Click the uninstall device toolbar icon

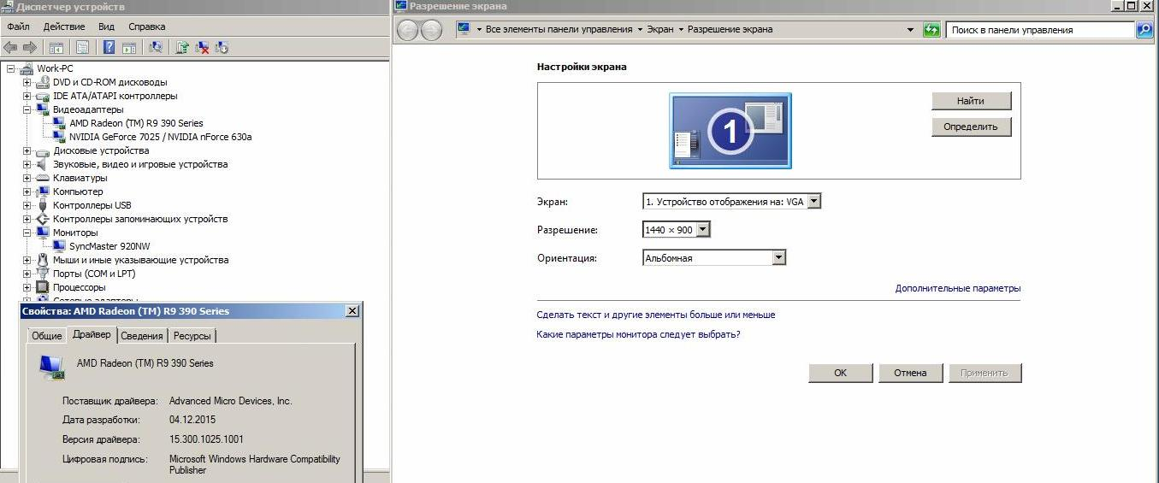(x=203, y=48)
